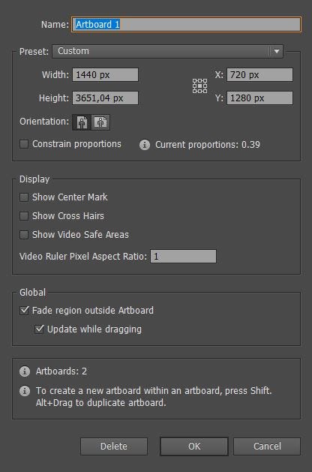Click Video Ruler Pixel Aspect Ratio field

point(183,257)
